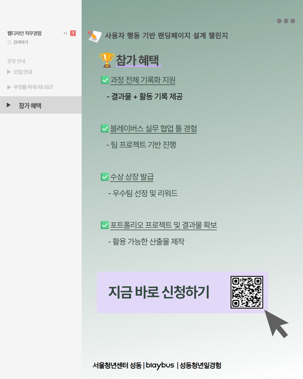Select the 참가 혜택 sidebar item
303x379 pixels.
[x=30, y=106]
